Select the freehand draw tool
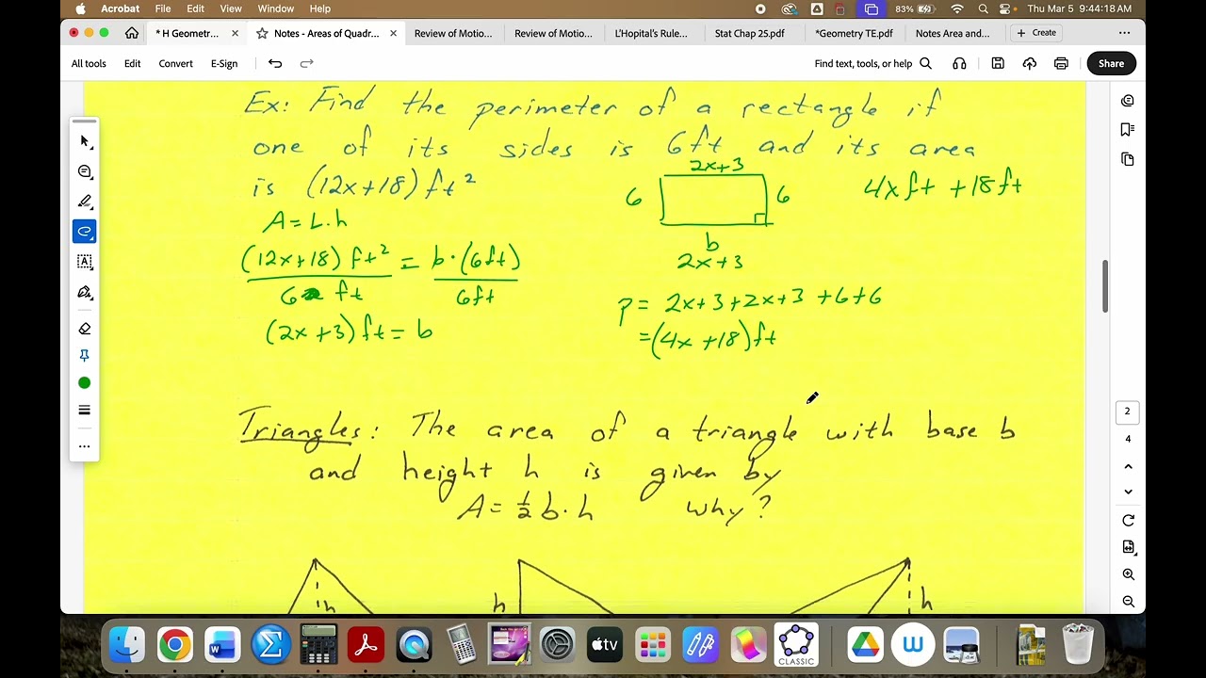The height and width of the screenshot is (678, 1206). (x=85, y=232)
